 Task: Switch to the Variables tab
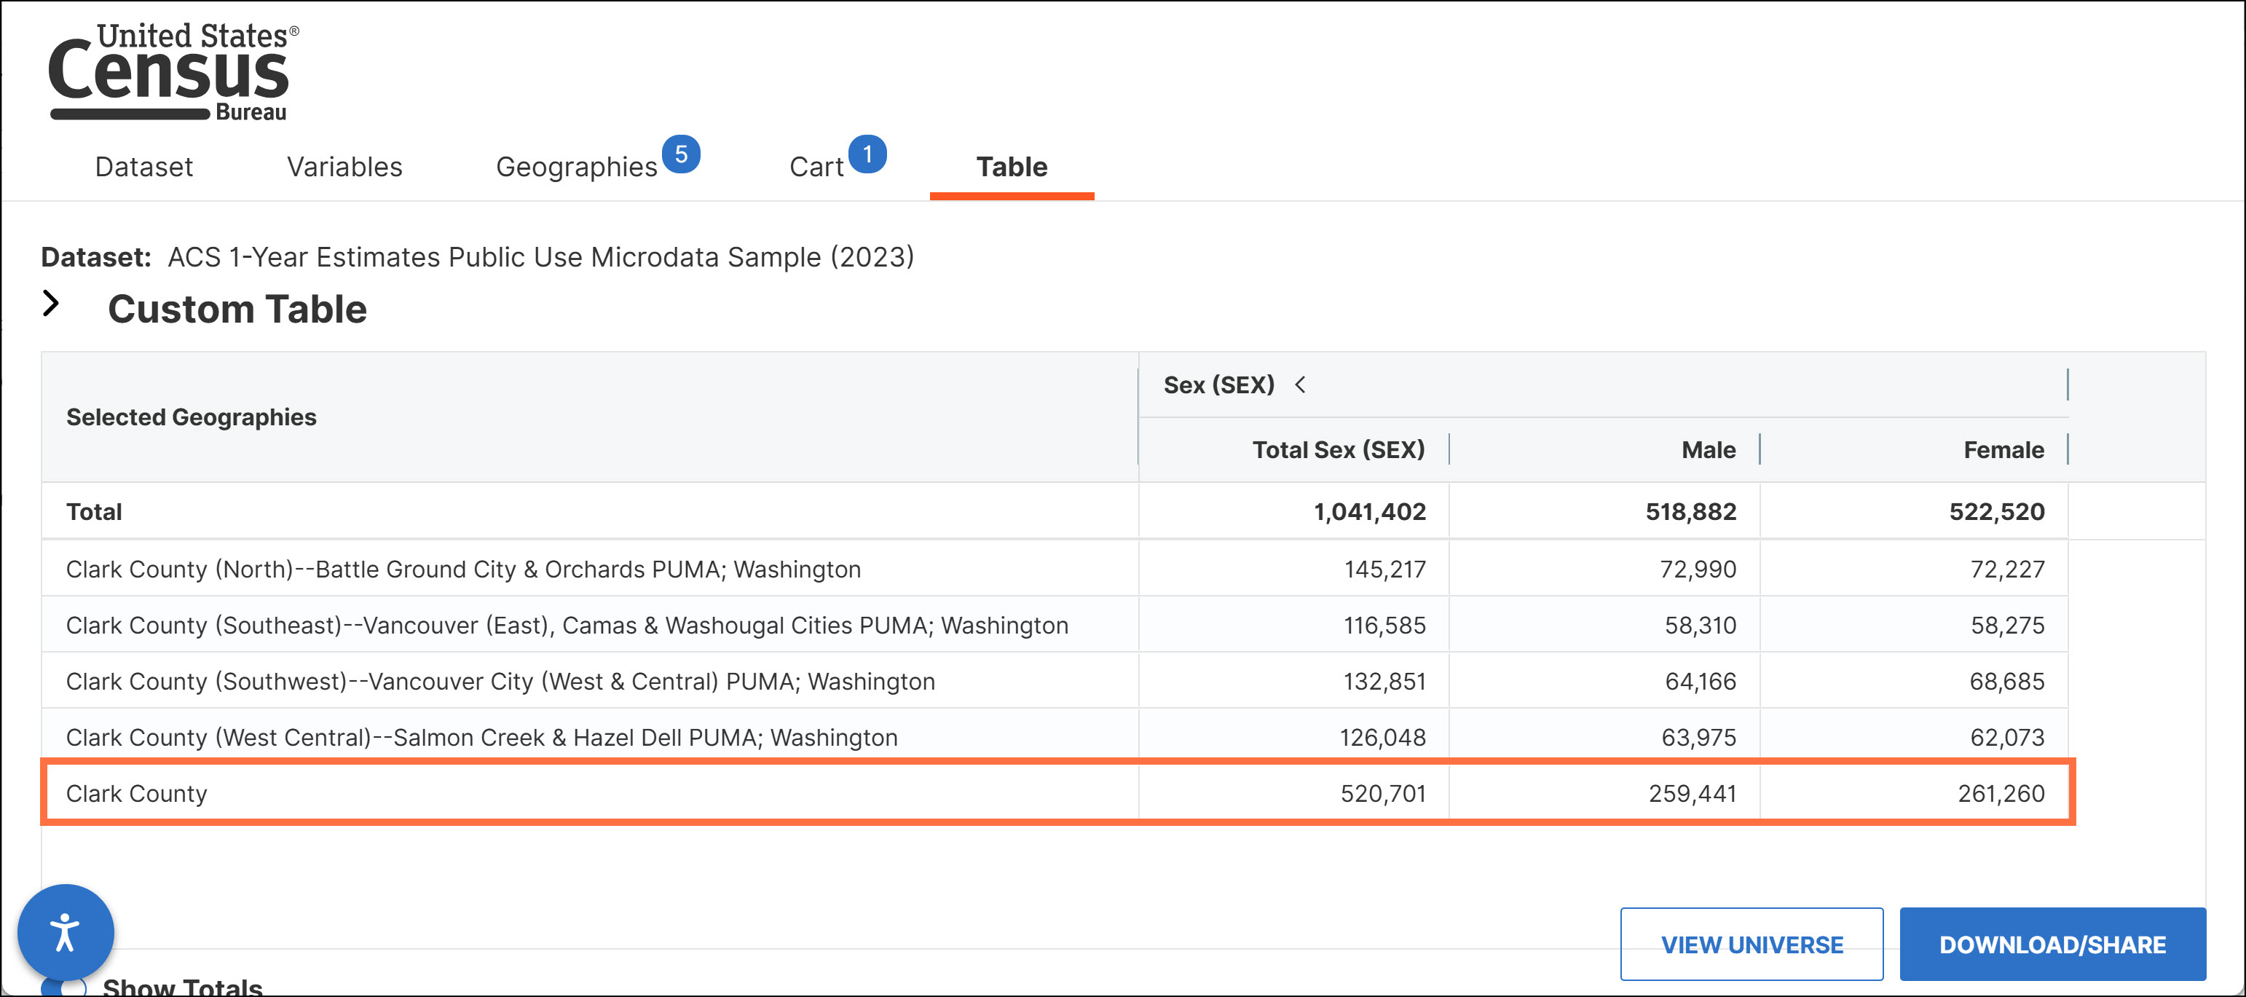[344, 167]
